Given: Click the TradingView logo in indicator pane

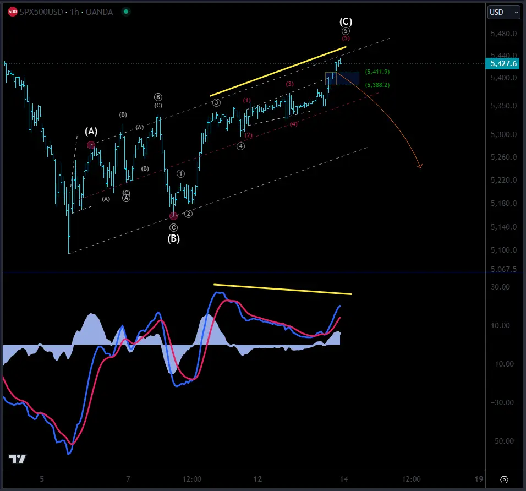Looking at the screenshot, I should point(17,459).
